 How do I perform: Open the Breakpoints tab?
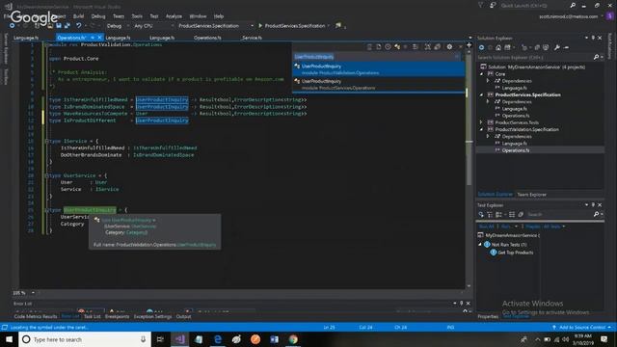click(x=117, y=316)
